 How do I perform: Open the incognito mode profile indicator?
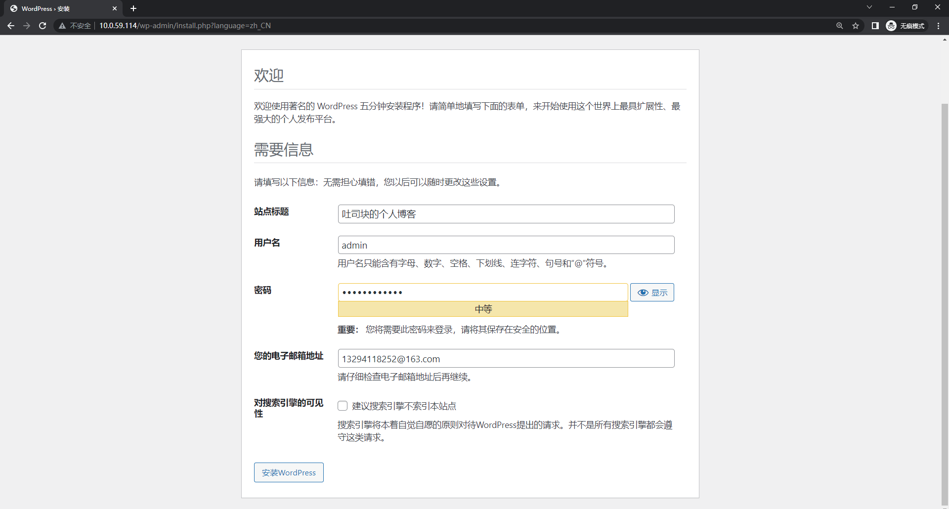click(906, 26)
